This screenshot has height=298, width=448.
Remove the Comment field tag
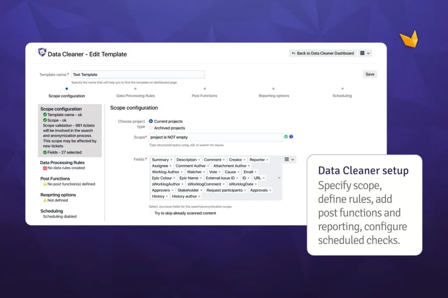point(224,160)
